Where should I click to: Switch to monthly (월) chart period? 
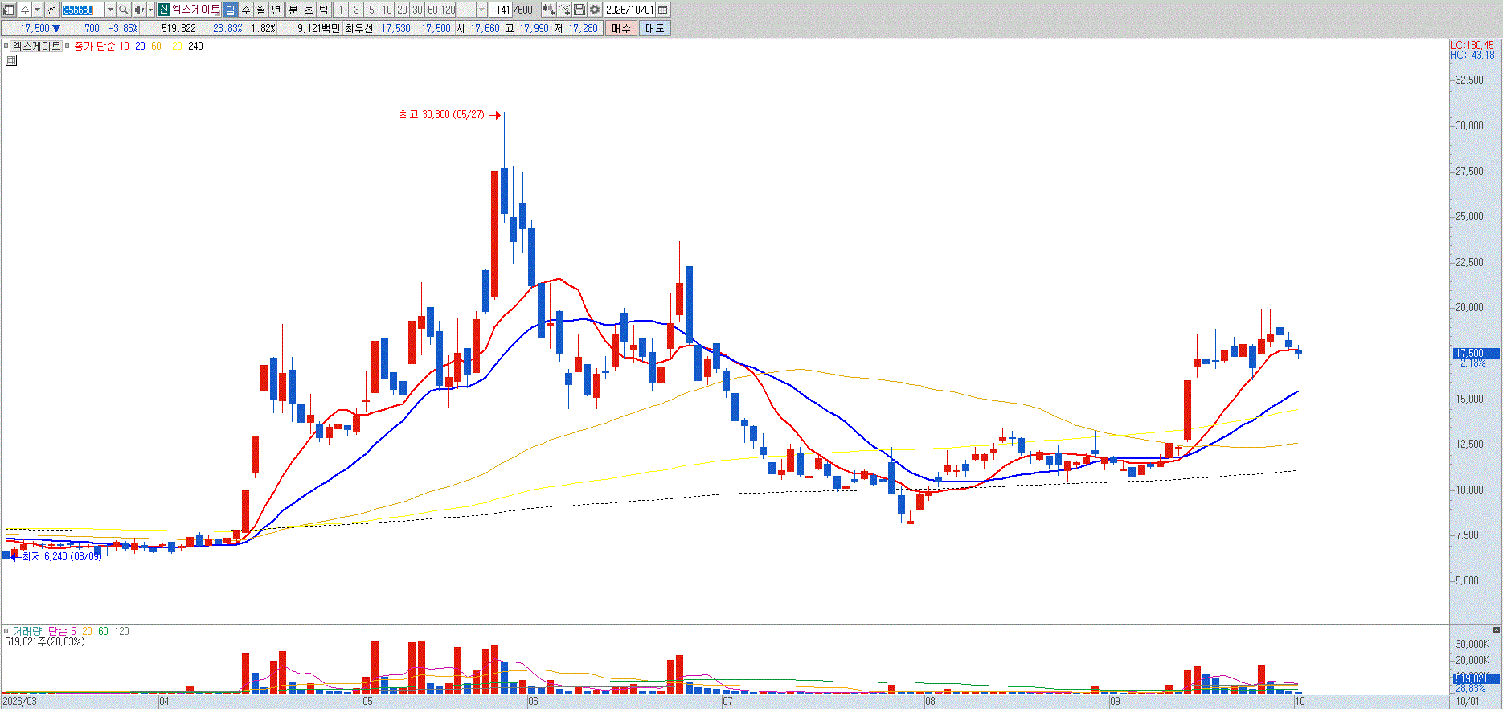(x=261, y=10)
